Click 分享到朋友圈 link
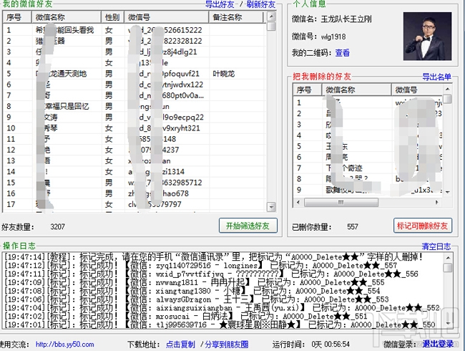 (x=226, y=345)
